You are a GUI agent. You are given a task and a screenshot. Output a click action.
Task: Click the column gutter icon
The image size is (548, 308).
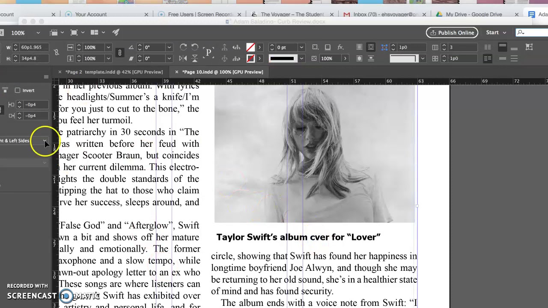pos(435,58)
